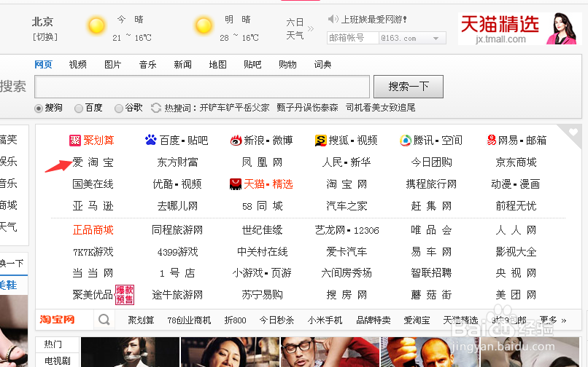Expand the six-day weather arrows
The height and width of the screenshot is (367, 588).
(x=311, y=28)
